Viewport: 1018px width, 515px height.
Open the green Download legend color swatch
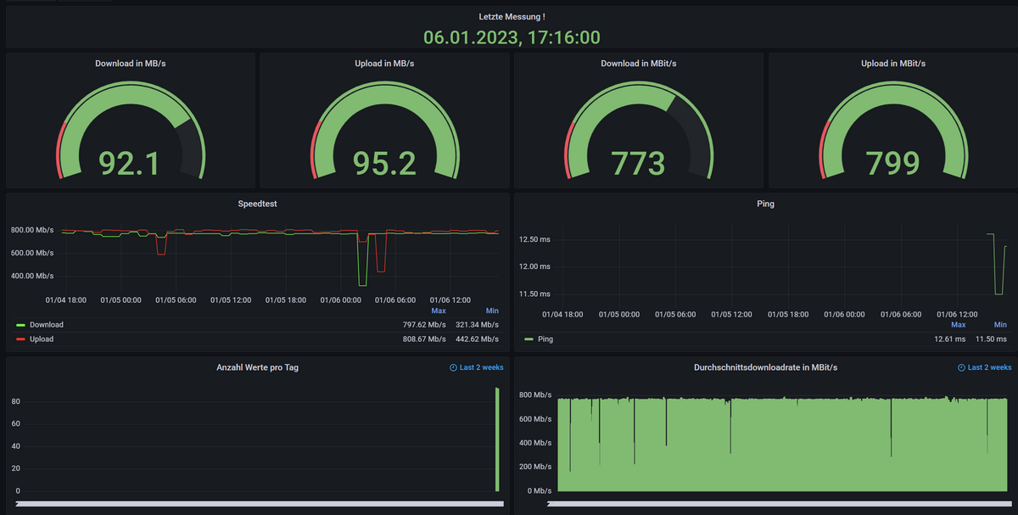tap(20, 325)
